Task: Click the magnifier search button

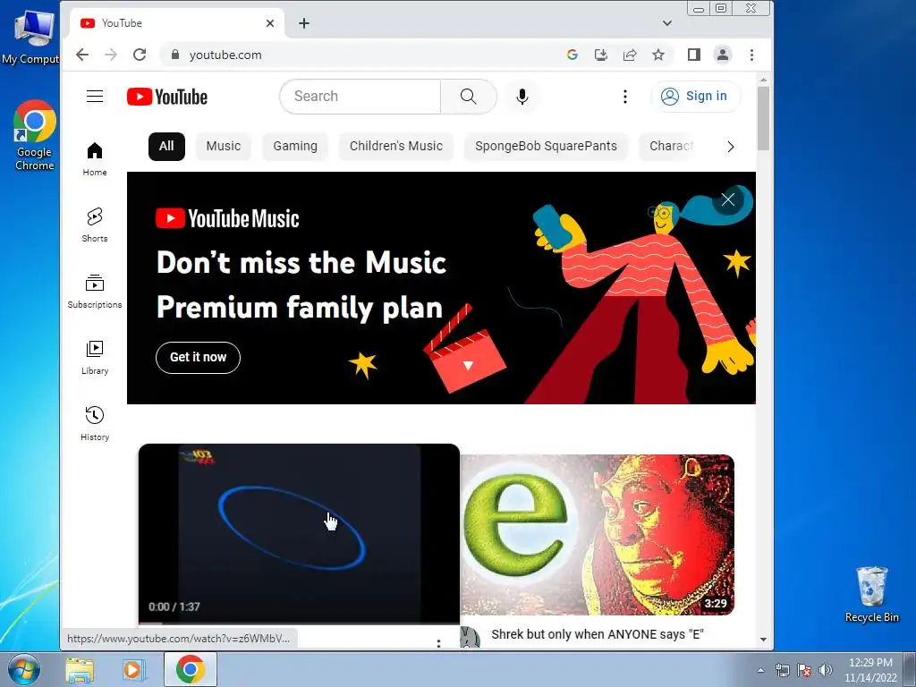Action: (x=468, y=97)
